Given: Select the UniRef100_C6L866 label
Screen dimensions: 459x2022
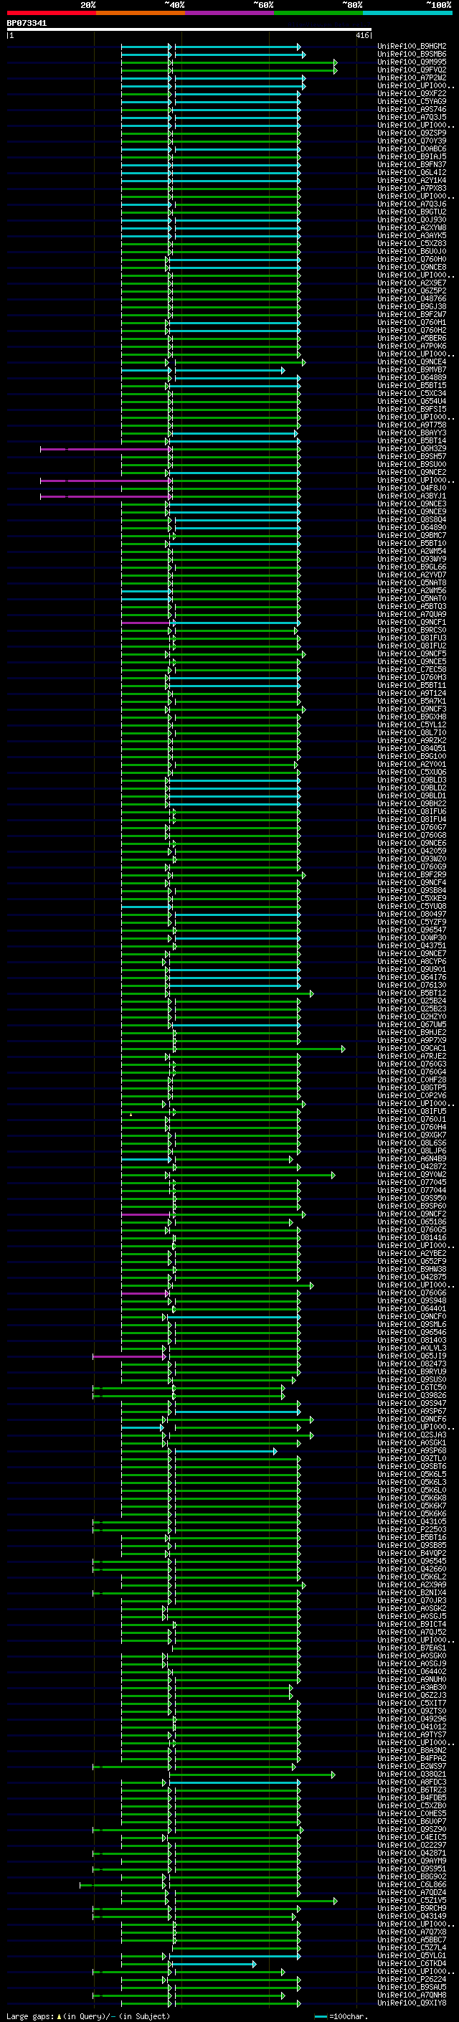Looking at the screenshot, I should tap(412, 1884).
